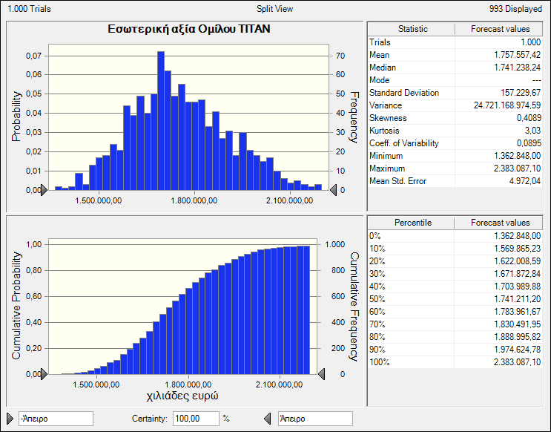Select the Variance value 24.721.168.974,59
The image size is (551, 432).
[507, 105]
